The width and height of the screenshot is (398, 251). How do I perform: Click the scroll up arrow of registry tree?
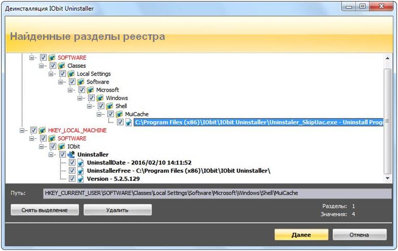click(x=388, y=59)
